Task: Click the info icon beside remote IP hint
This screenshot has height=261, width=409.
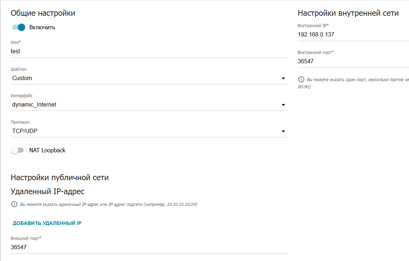Action: pyautogui.click(x=14, y=205)
